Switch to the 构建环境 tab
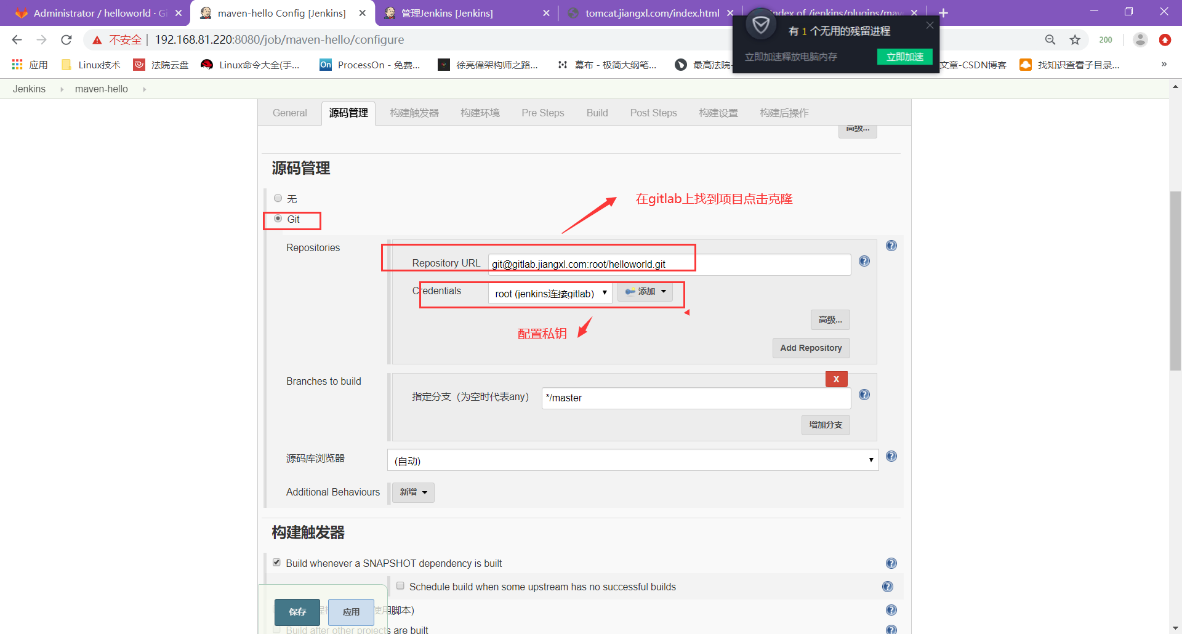The width and height of the screenshot is (1182, 634). [480, 113]
